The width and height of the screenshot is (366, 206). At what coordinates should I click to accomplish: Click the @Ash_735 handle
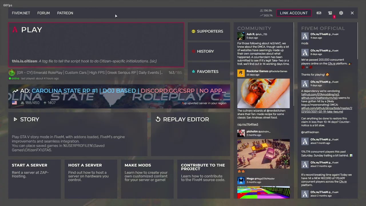(262, 34)
